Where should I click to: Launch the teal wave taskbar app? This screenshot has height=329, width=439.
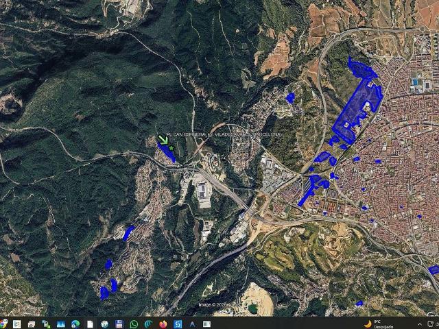(148, 324)
